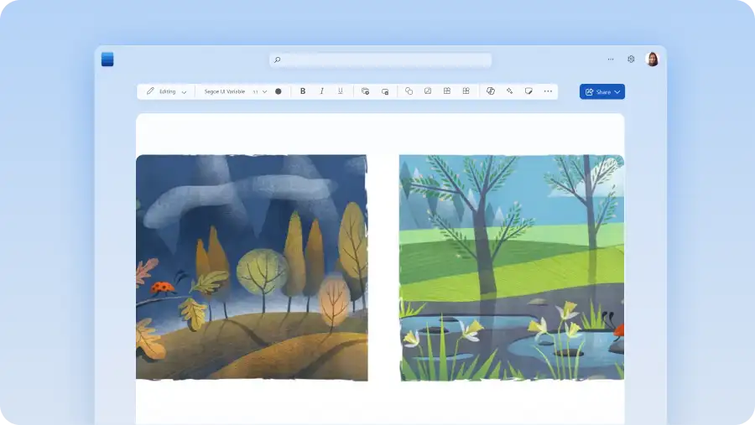The width and height of the screenshot is (755, 425).
Task: Toggle italic text formatting
Action: pos(321,91)
